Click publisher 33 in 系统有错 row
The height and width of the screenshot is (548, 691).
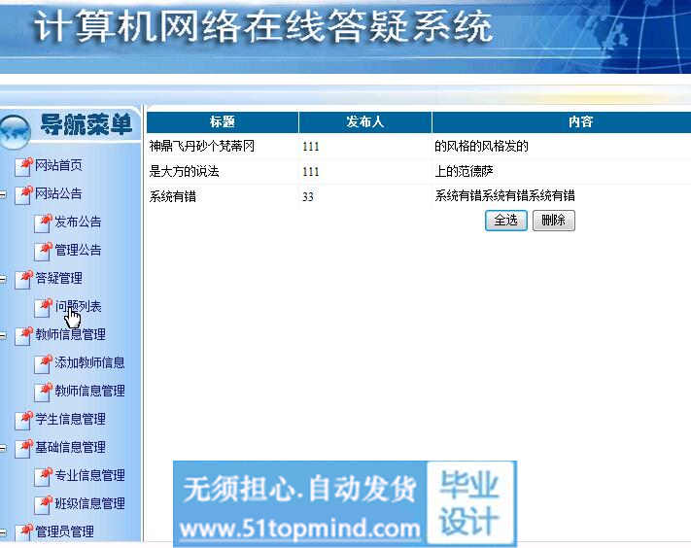click(x=308, y=197)
